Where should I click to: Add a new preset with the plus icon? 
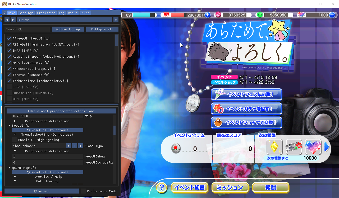click(116, 20)
